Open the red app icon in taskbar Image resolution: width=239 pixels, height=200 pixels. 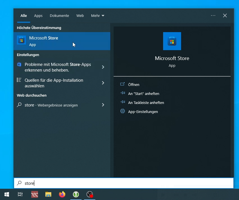tap(35, 194)
